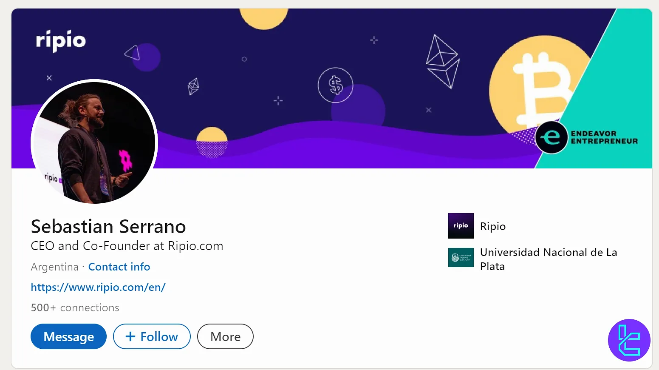Click the Argentina location text

click(54, 267)
